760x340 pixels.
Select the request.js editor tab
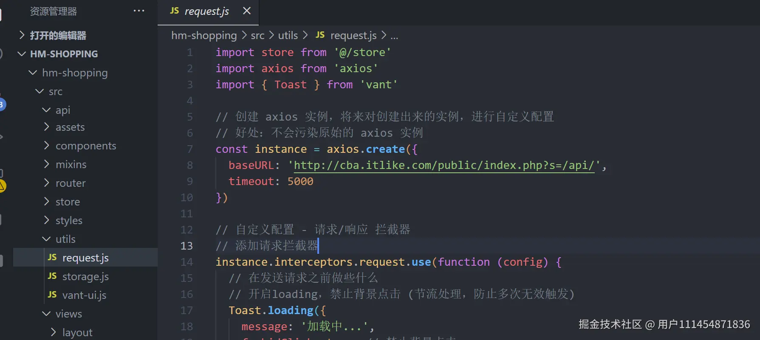pyautogui.click(x=206, y=11)
